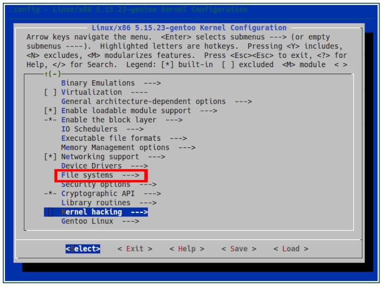This screenshot has height=286, width=382.
Task: Click the Kernel Configuration dialog title text
Action: pyautogui.click(x=189, y=28)
